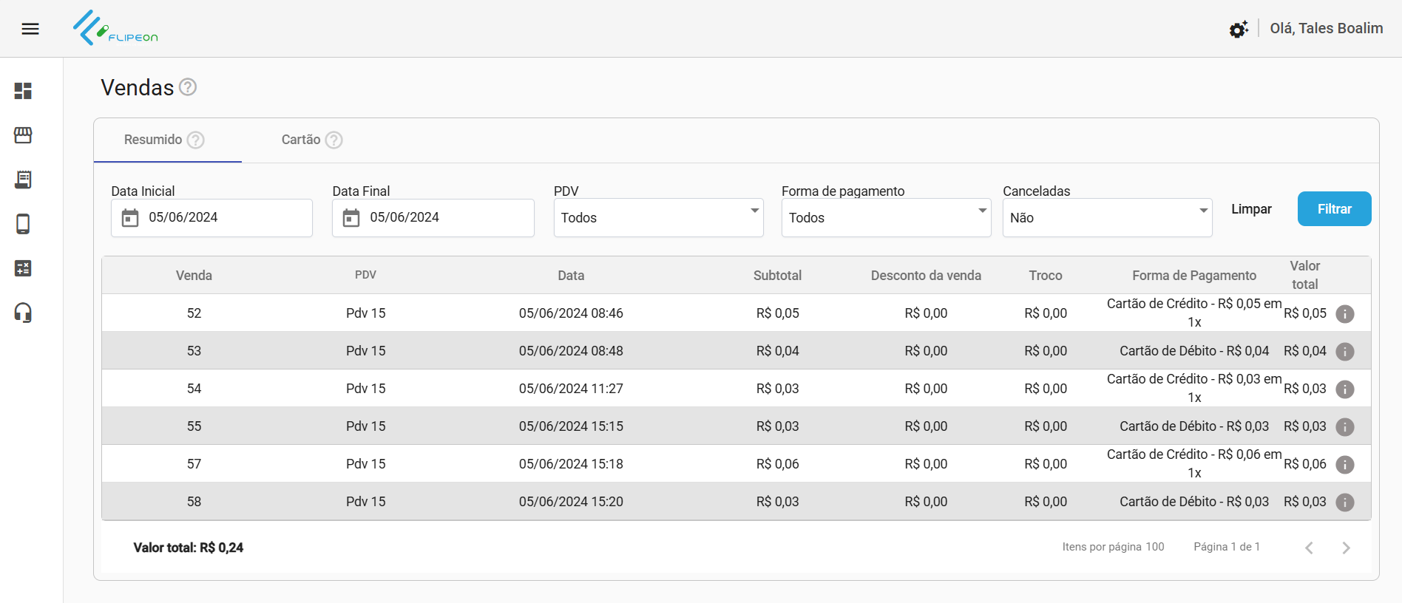Screen dimensions: 1402x603
Task: Open the Data Final calendar icon
Action: 351,218
